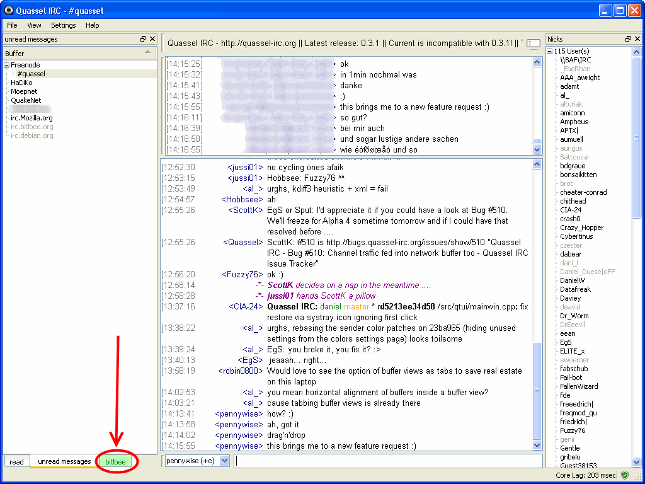645x484 pixels.
Task: Select AAA_awright in the Nicks list
Action: (x=579, y=78)
